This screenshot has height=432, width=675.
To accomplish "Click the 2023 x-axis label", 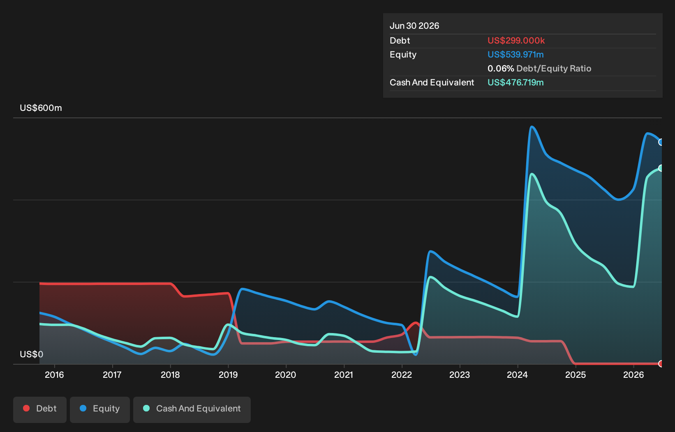I will pyautogui.click(x=460, y=375).
